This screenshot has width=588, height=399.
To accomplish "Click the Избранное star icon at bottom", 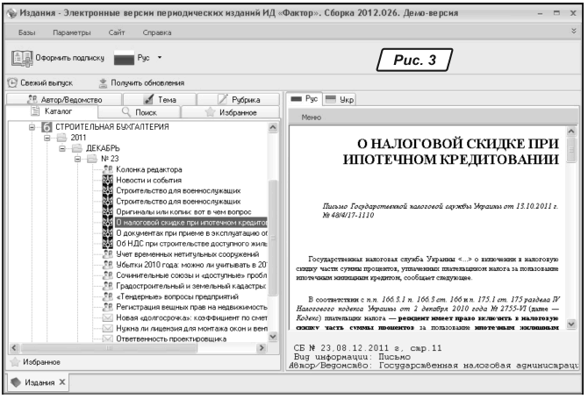I will click(12, 360).
